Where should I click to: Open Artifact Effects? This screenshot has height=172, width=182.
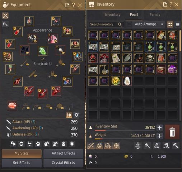pos(63,153)
